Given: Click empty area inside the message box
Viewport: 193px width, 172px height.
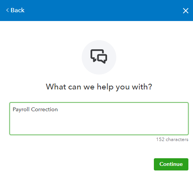Looking at the screenshot, I should (99, 124).
